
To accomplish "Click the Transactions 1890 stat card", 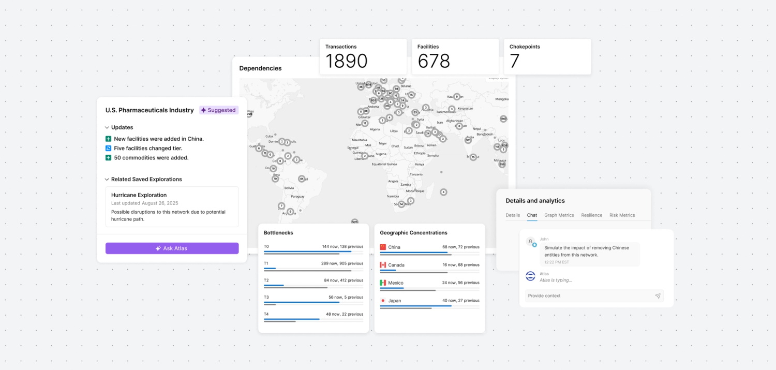I will click(x=363, y=56).
